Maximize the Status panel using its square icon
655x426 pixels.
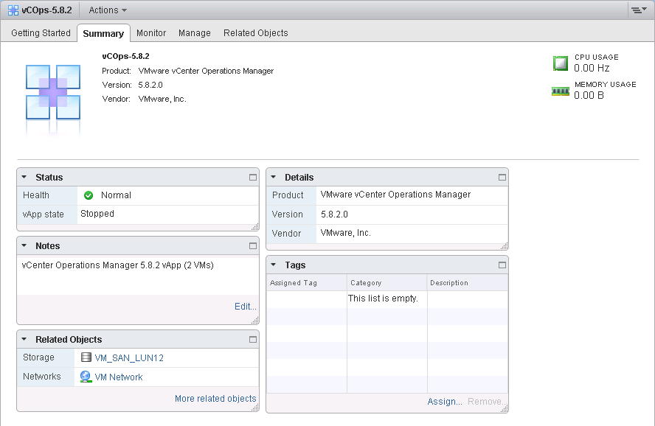tap(252, 178)
